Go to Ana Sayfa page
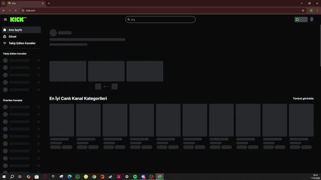The image size is (321, 180). (21, 30)
